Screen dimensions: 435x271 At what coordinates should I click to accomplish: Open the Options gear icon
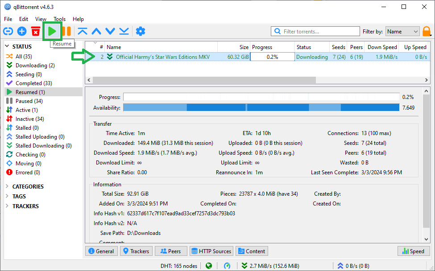click(141, 31)
